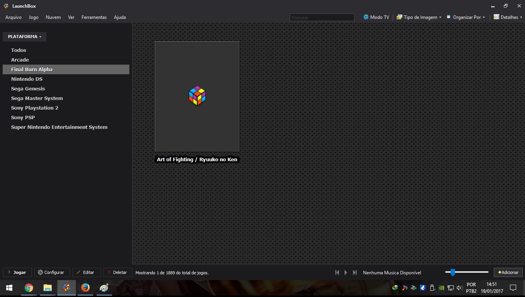Click the Jogar button
The image size is (525, 297).
[x=17, y=272]
